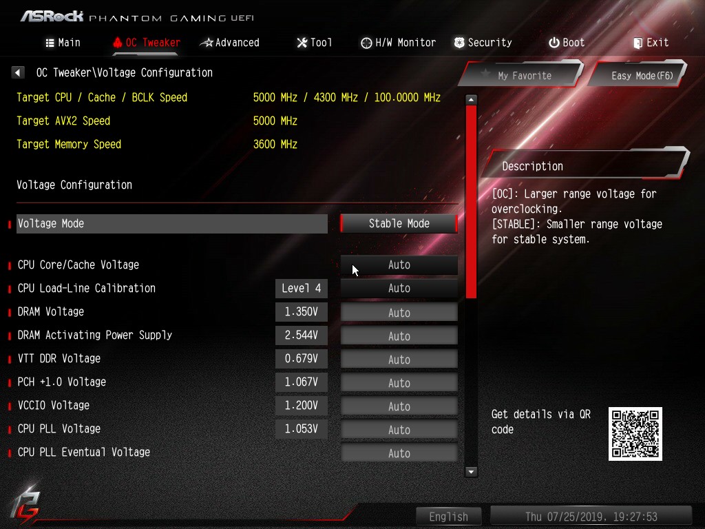Viewport: 705px width, 529px height.
Task: Click the Boot power icon
Action: tap(554, 43)
